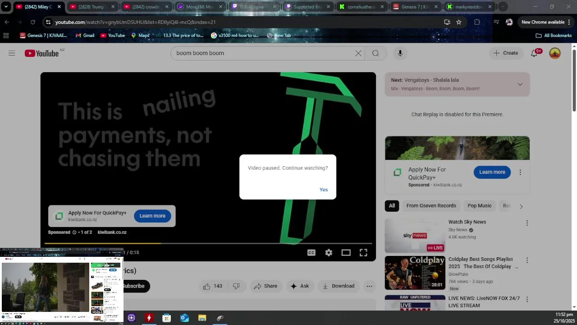
Task: Open more actions ellipsis under the video
Action: (369, 286)
